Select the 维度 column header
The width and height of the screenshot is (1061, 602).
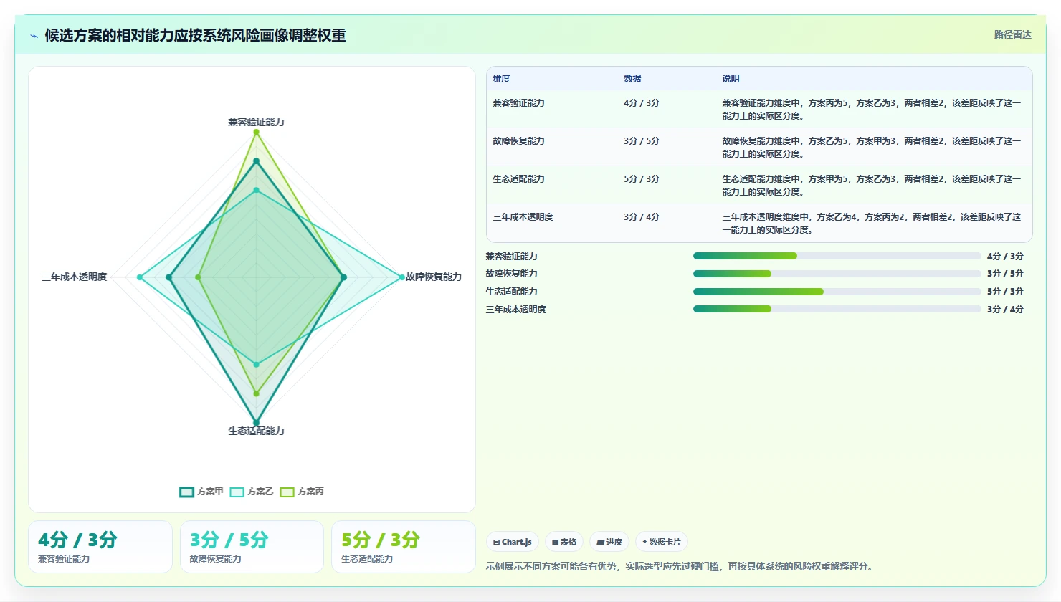[x=501, y=79]
